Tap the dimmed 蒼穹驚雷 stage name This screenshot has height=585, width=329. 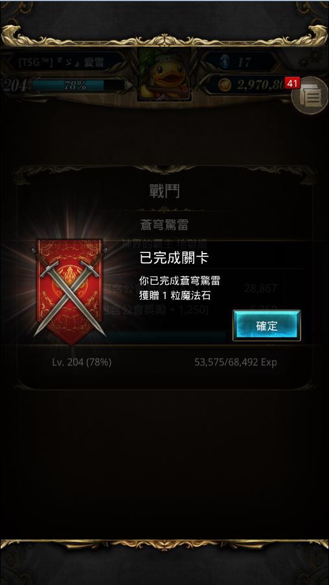pos(164,225)
